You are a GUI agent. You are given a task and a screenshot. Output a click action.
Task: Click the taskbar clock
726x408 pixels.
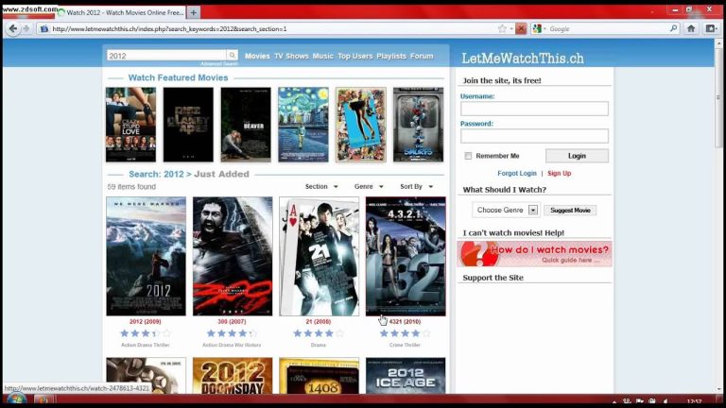click(x=694, y=401)
